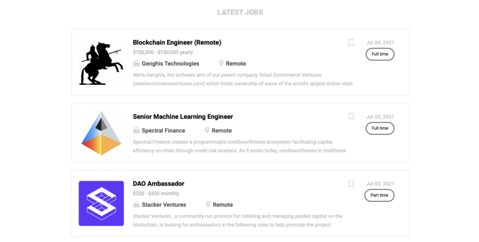Visit the Stacker Ventures company link
479x242 pixels.
tap(163, 204)
